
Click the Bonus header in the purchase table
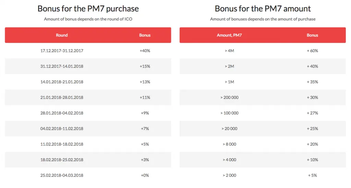[x=145, y=35]
